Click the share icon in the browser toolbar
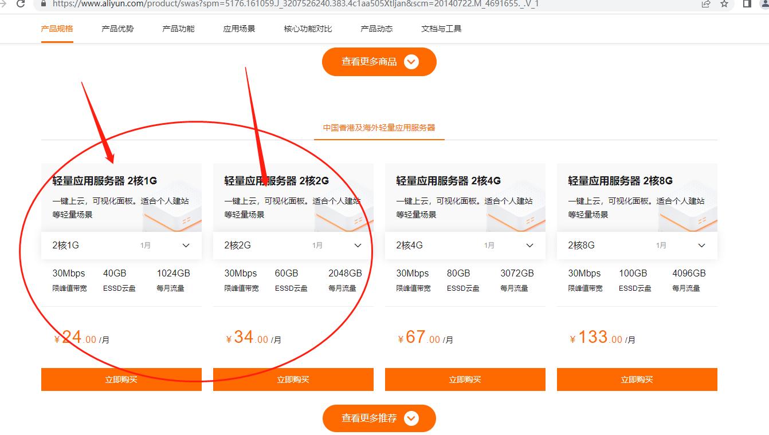Viewport: 769px width, 435px height. point(706,4)
